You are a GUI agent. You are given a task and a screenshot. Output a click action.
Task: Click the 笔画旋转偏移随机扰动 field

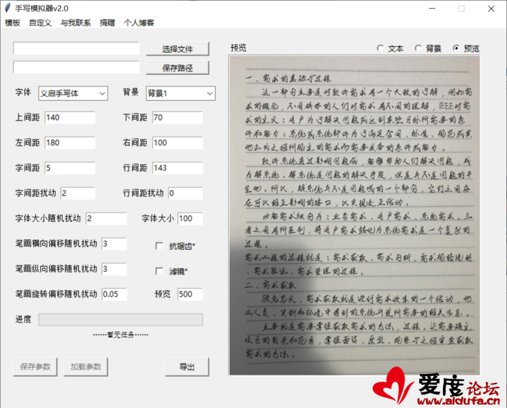114,294
